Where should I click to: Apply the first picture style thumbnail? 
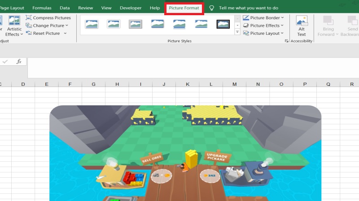(92, 24)
